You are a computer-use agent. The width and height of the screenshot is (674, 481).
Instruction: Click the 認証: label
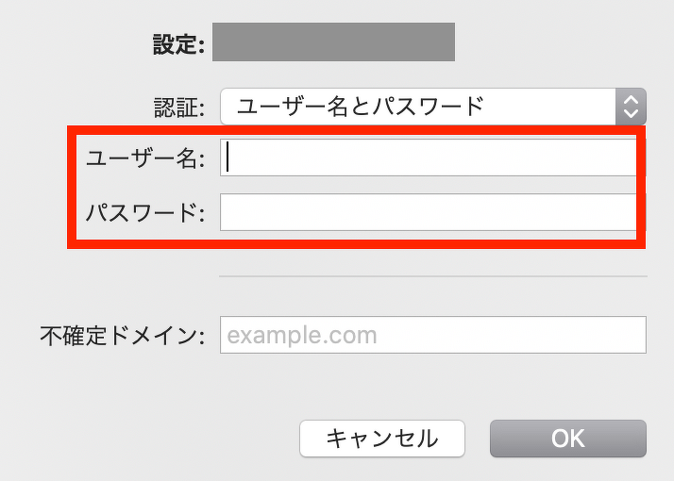(x=178, y=108)
